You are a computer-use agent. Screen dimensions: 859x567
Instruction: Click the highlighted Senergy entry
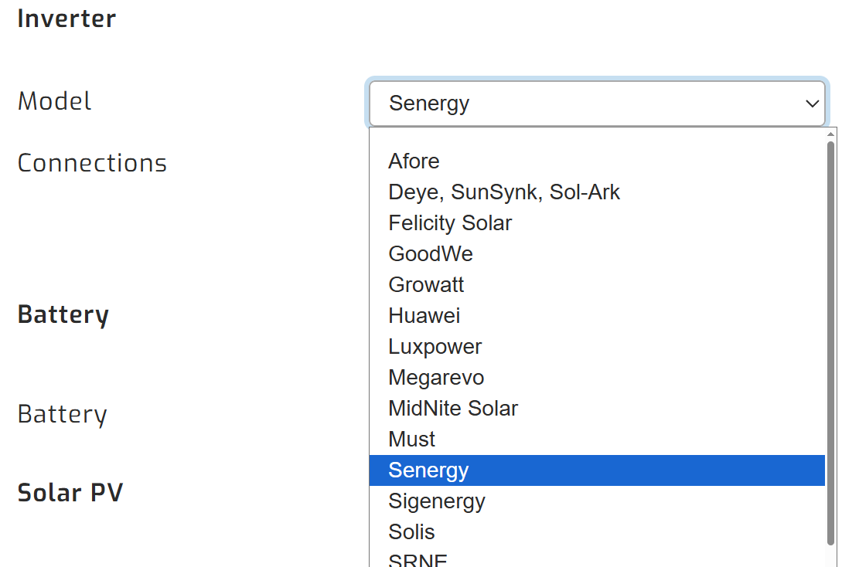tap(428, 470)
